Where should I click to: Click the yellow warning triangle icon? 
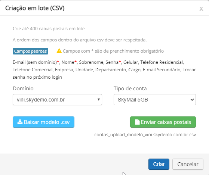click(x=59, y=51)
